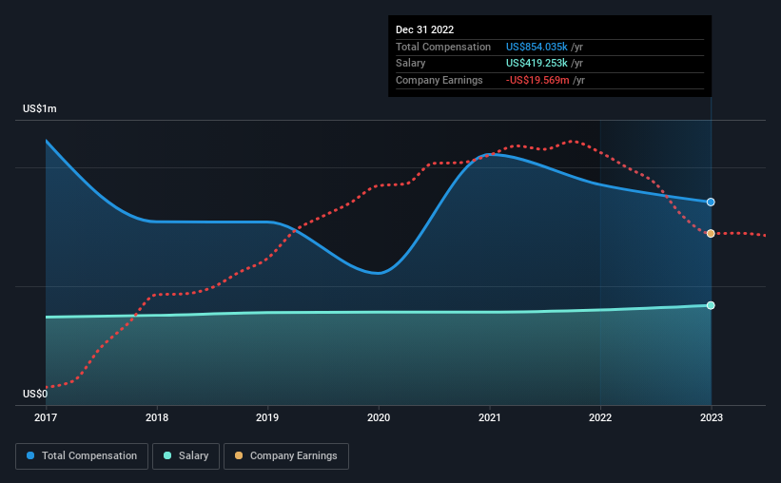This screenshot has height=483, width=781.
Task: Click the 2023 x-axis label
Action: pyautogui.click(x=712, y=417)
